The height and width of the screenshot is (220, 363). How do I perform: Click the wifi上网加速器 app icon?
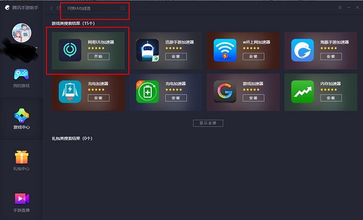pos(225,50)
